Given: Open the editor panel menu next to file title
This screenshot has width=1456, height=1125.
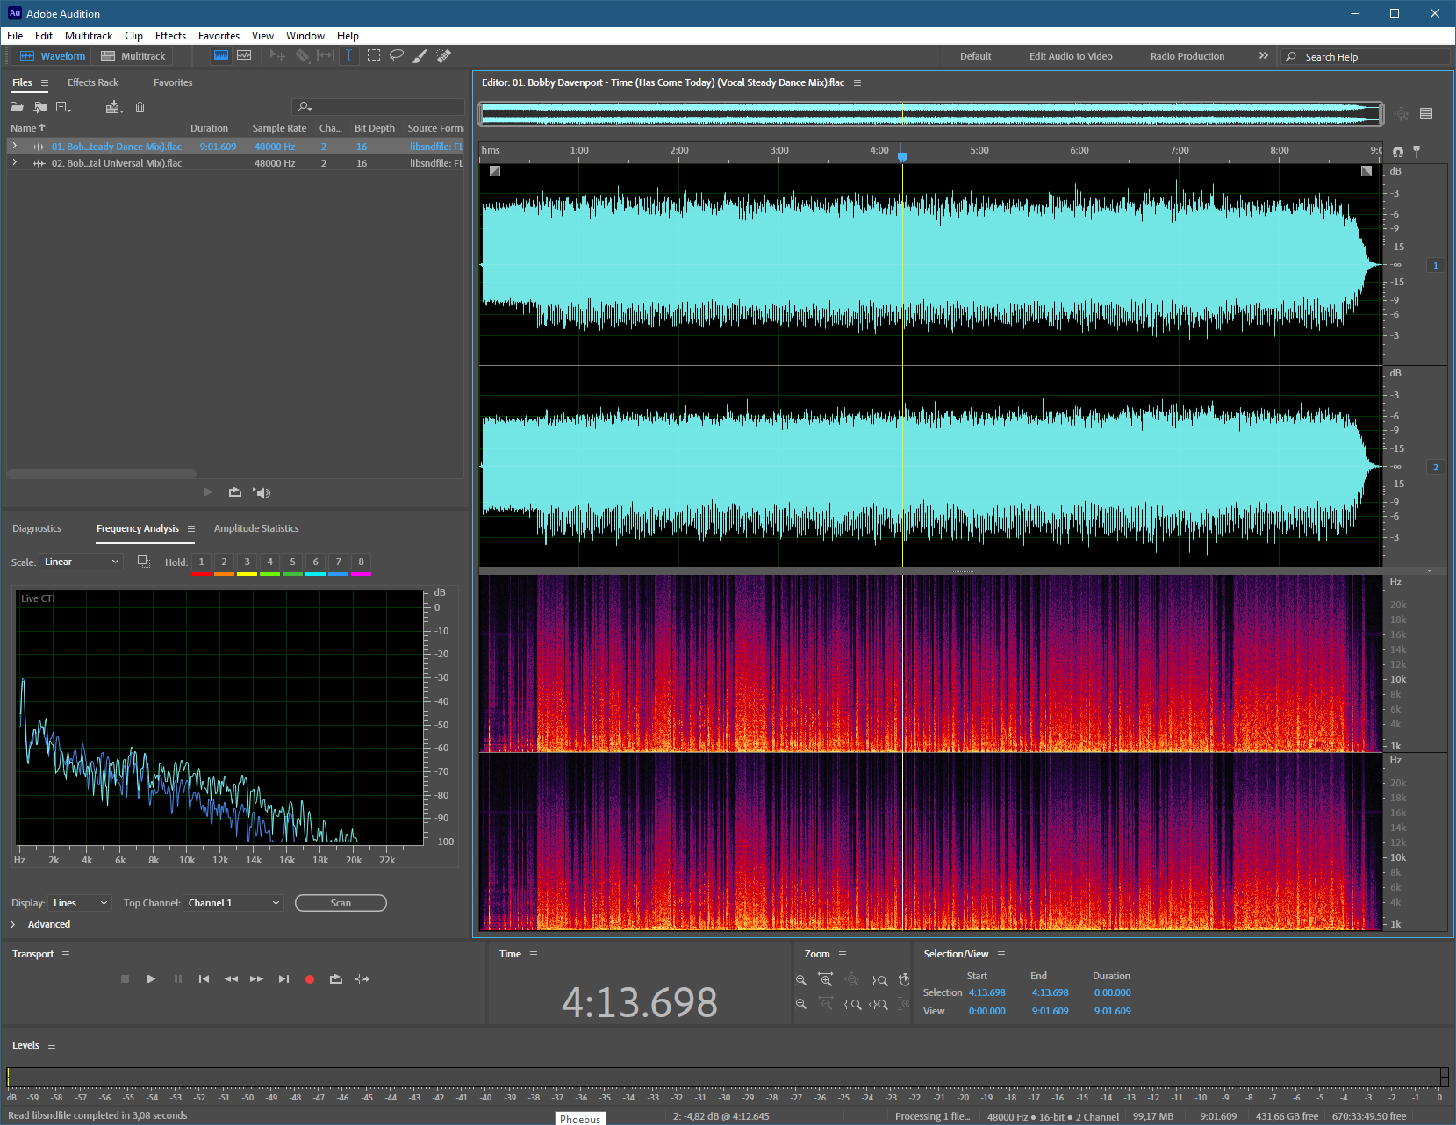Looking at the screenshot, I should click(x=857, y=82).
